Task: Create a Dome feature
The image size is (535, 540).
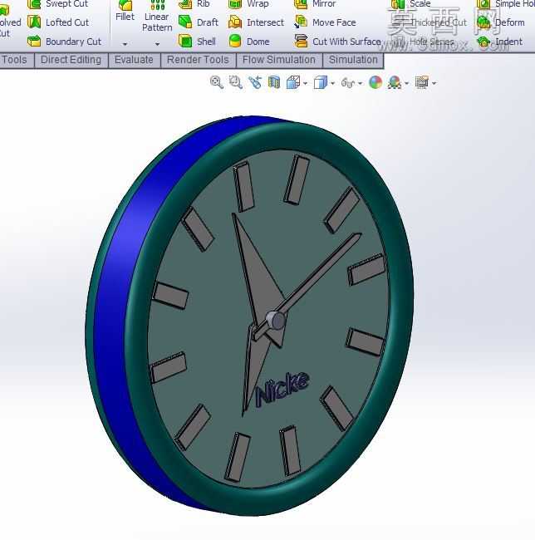Action: pyautogui.click(x=249, y=42)
